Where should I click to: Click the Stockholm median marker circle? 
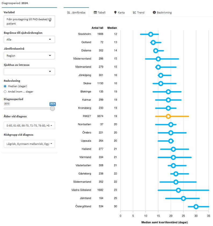pyautogui.click(x=151, y=34)
